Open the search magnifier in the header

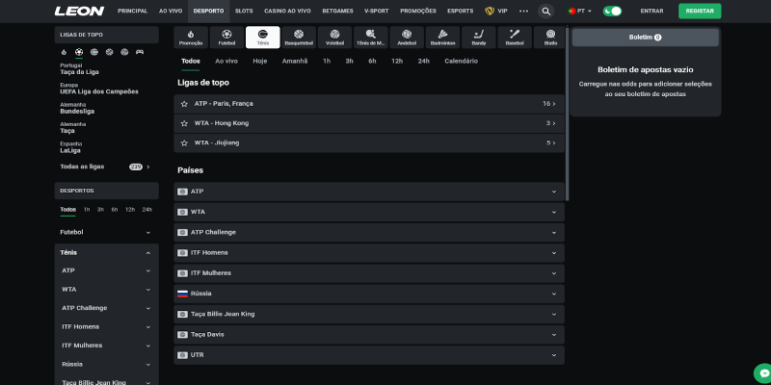(545, 11)
